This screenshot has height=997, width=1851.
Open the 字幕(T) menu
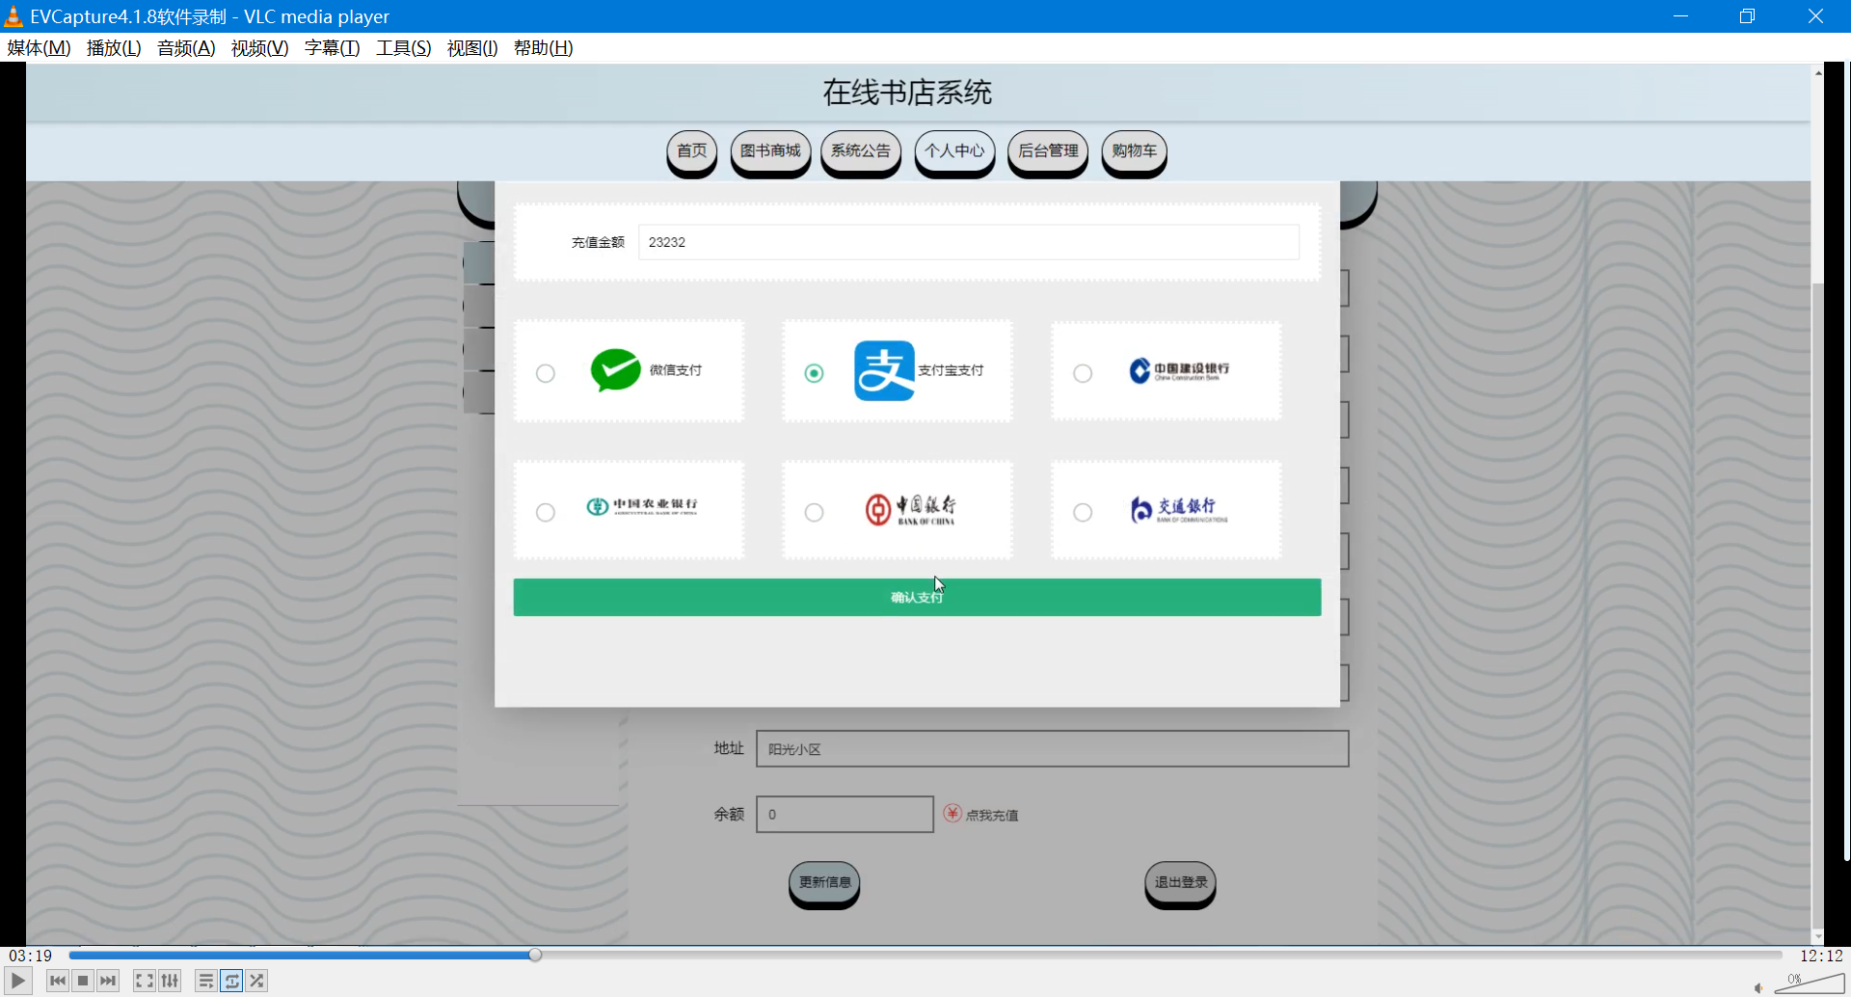click(x=332, y=48)
